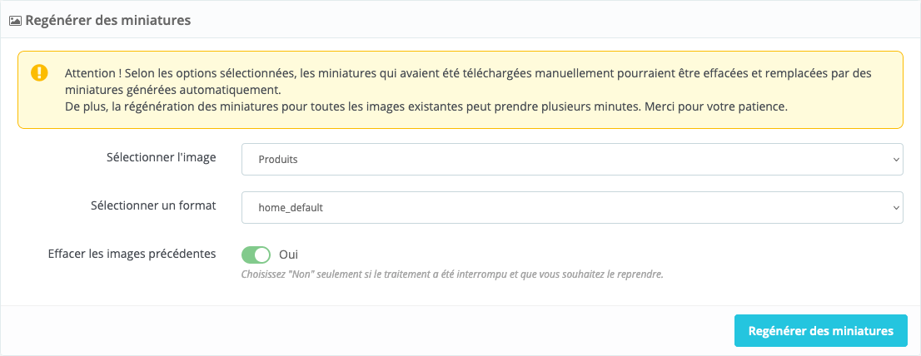Click the blue Regénérer des miniatures button

pos(820,331)
